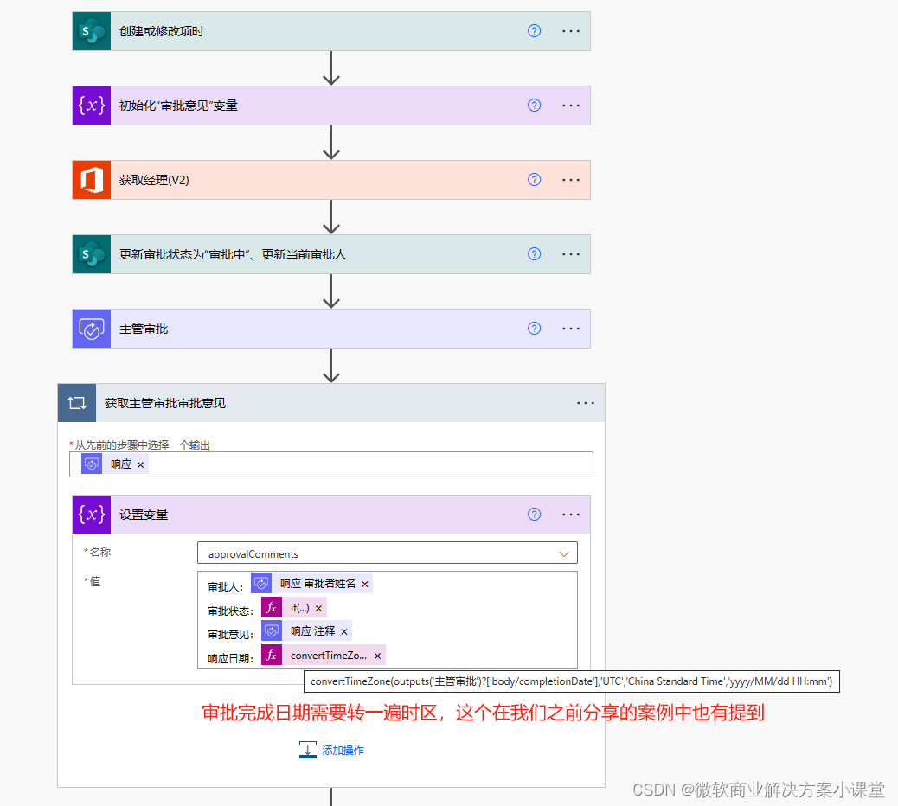
Task: Collapse the 获取主管审批审批意见 loop header
Action: pos(331,403)
